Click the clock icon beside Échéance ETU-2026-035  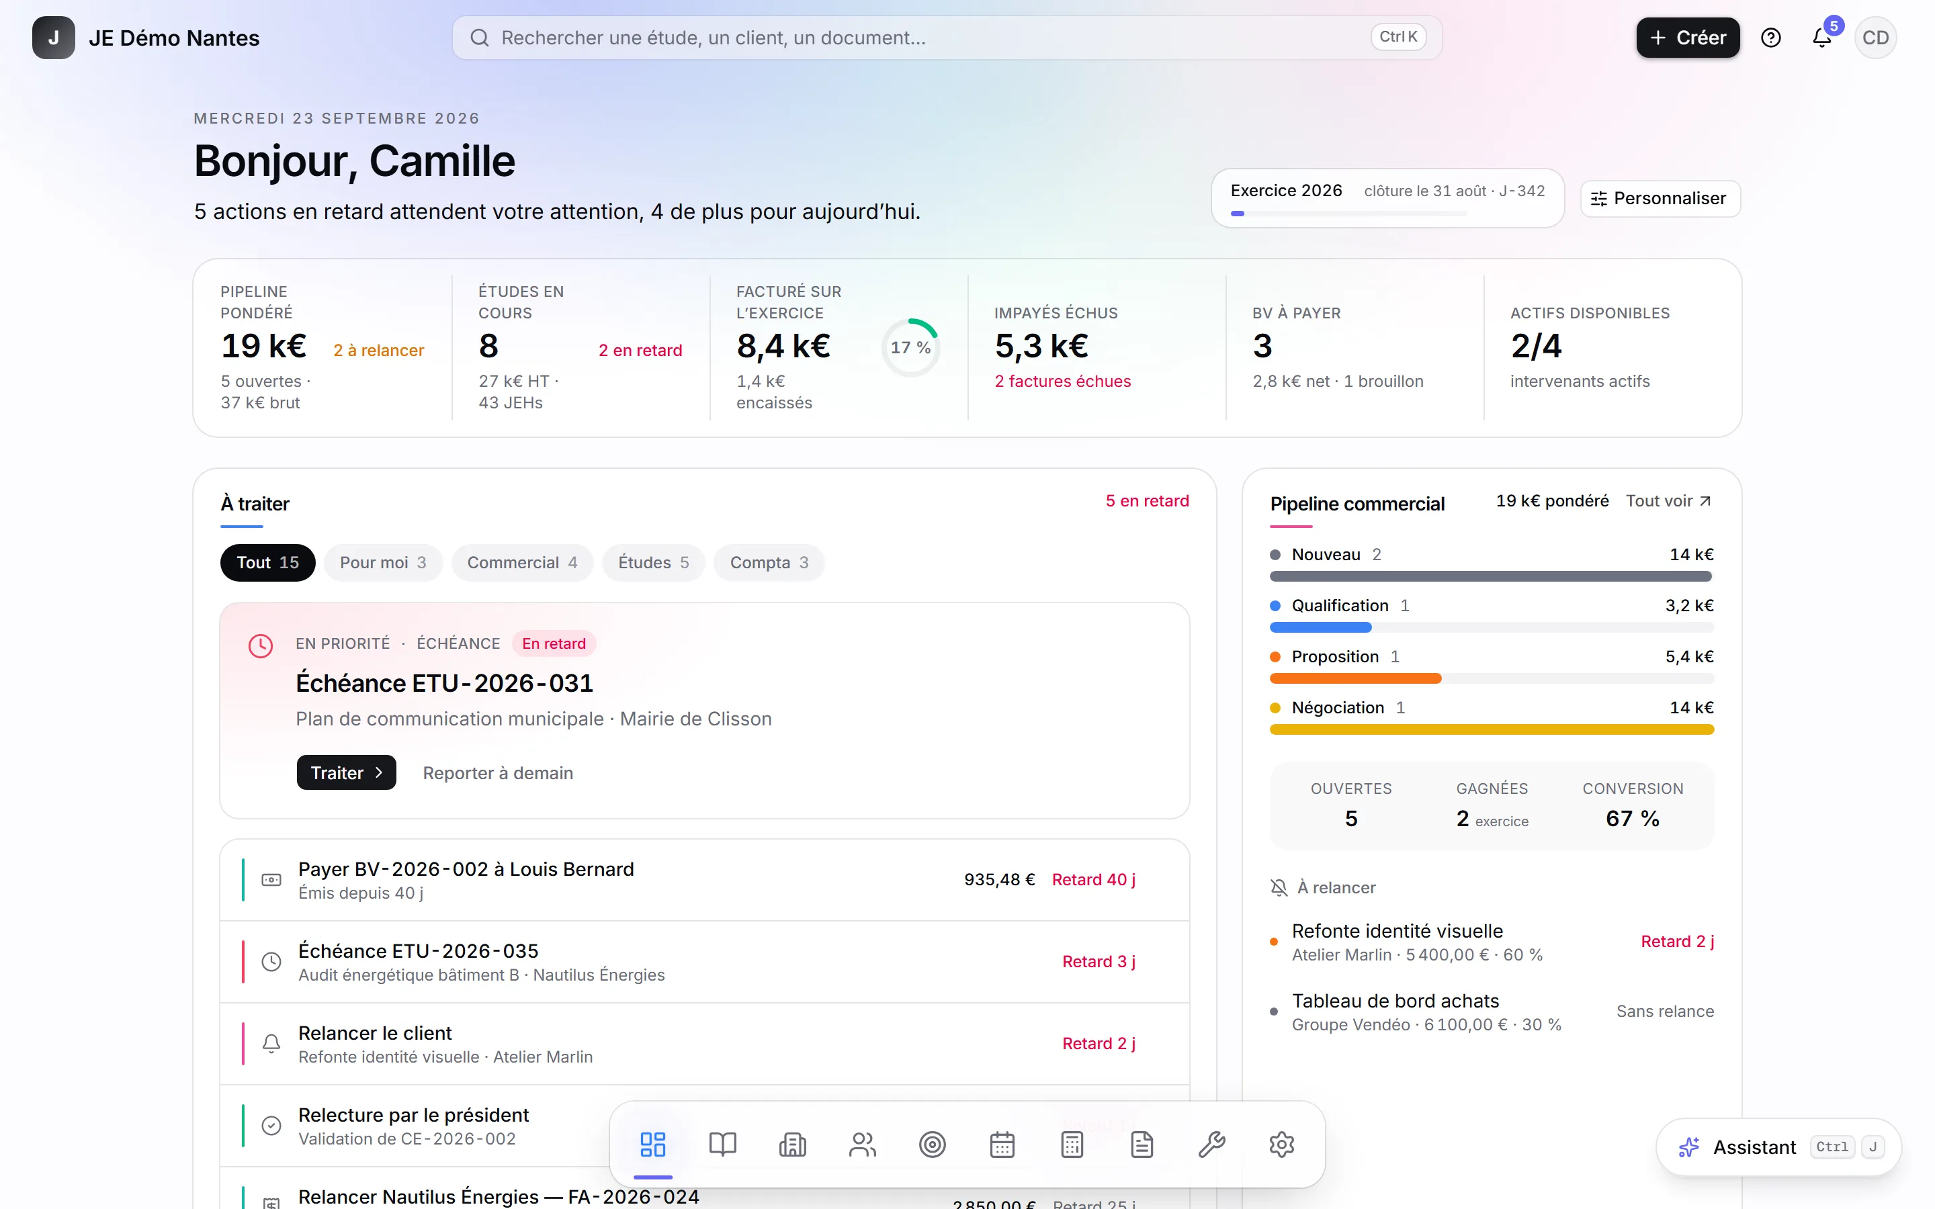tap(272, 962)
